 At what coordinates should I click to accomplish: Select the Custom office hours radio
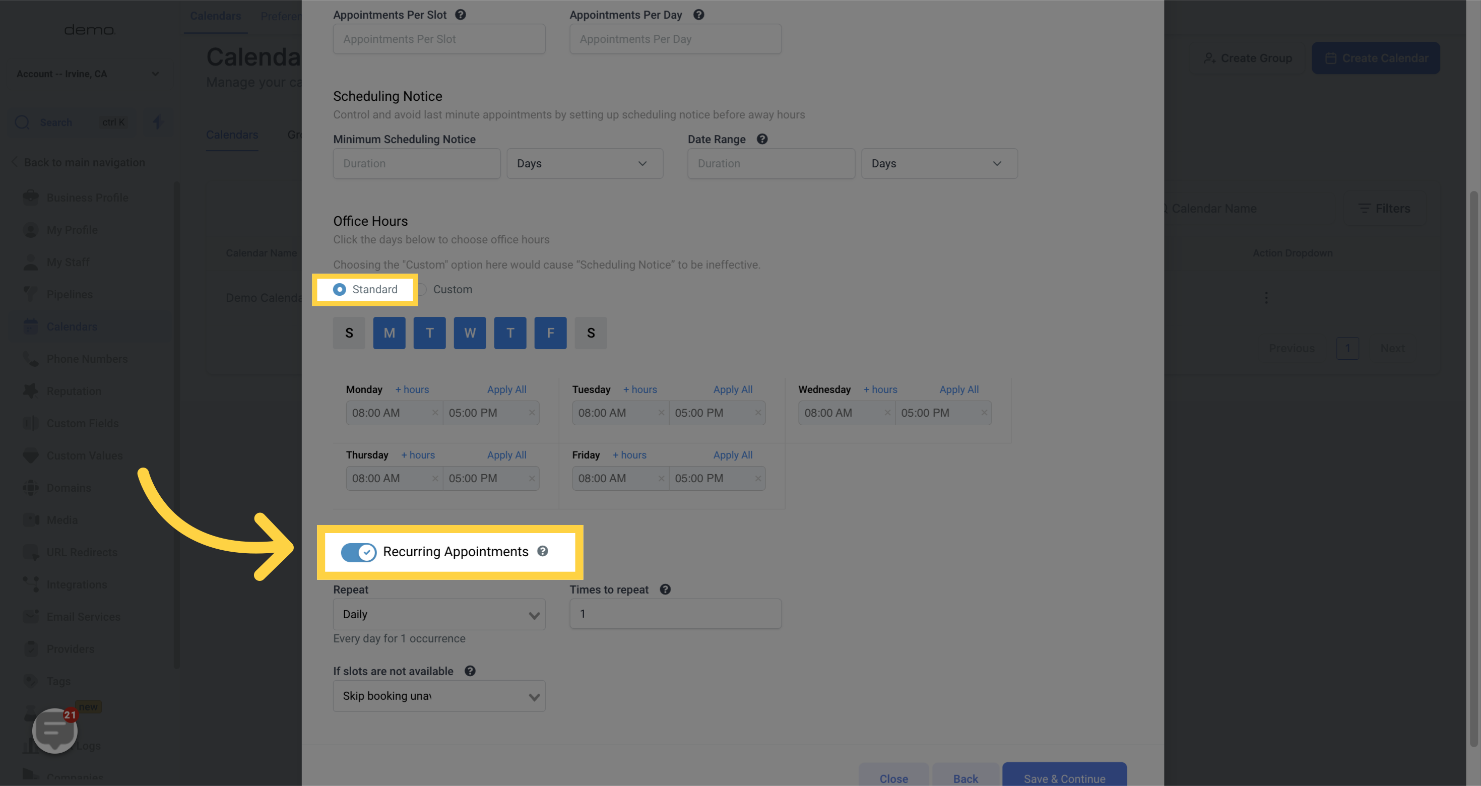[423, 289]
